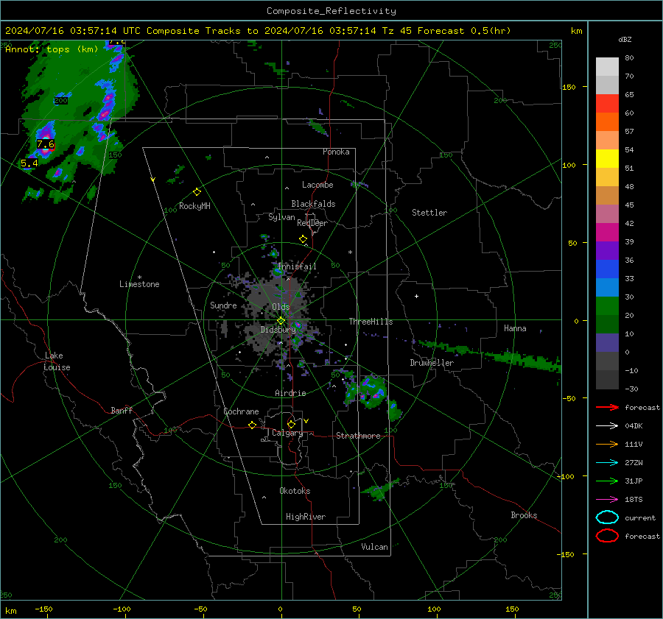This screenshot has height=619, width=663.
Task: Select the 36 dBZ purple color swatch
Action: [607, 250]
